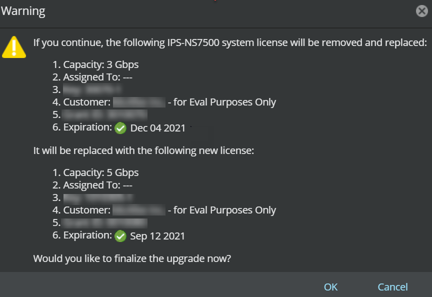
Task: Click the yellow warning triangle icon
Action: [14, 47]
